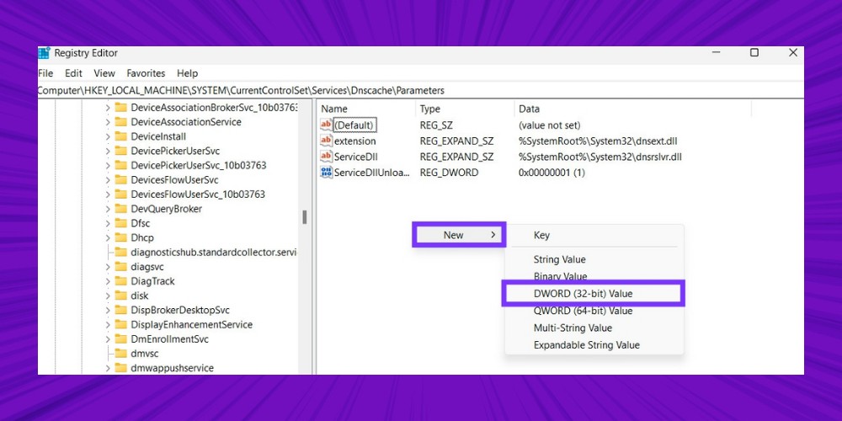Screen dimensions: 842x421
Task: Choose Binary Value from the submenu
Action: (594, 275)
